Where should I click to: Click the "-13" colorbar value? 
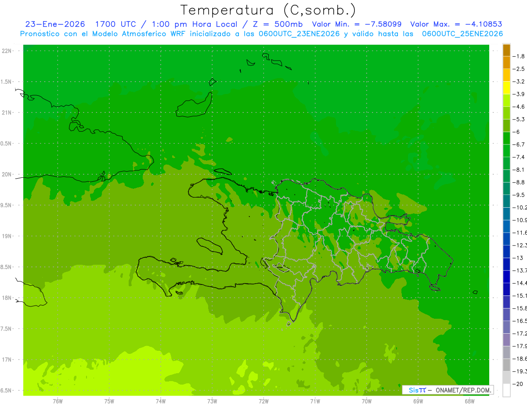point(518,258)
